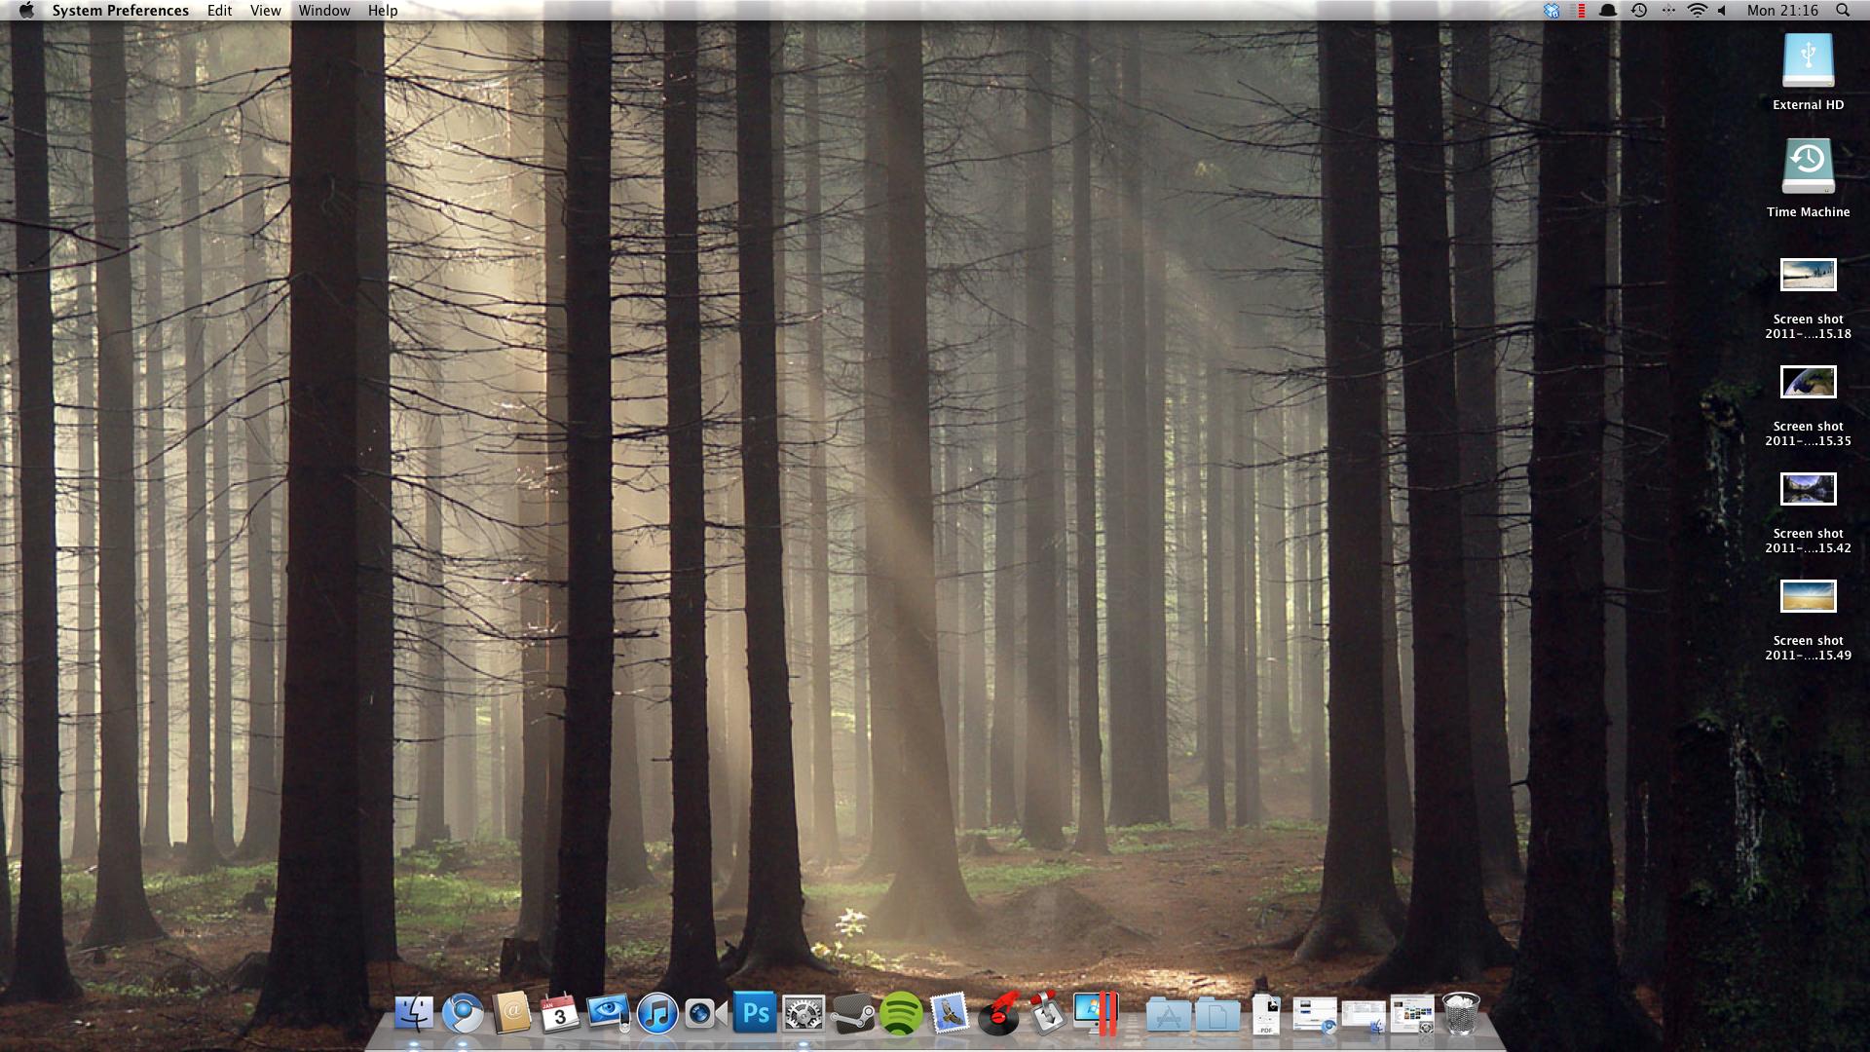Click the Time Machine menu bar icon

[1639, 11]
